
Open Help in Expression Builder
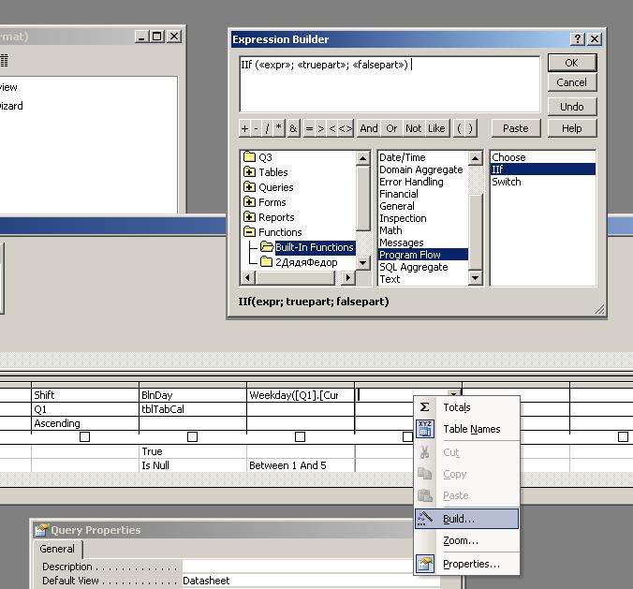click(571, 128)
